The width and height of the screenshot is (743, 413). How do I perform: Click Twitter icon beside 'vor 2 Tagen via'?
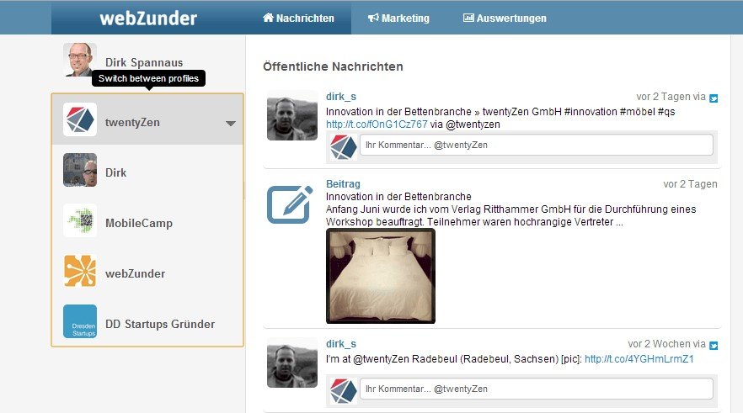(x=714, y=98)
